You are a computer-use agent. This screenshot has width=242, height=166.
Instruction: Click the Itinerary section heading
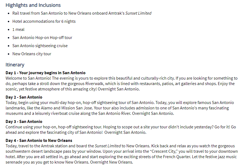click(x=15, y=65)
